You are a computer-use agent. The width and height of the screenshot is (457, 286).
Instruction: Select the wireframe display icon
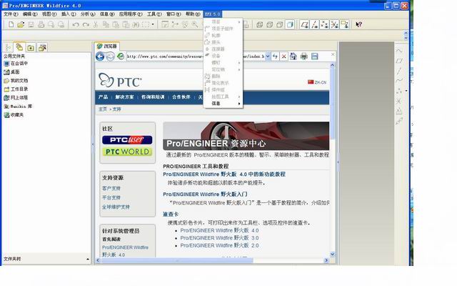259,24
